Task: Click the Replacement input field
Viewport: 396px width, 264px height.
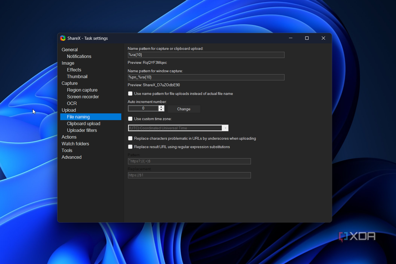Action: click(189, 175)
